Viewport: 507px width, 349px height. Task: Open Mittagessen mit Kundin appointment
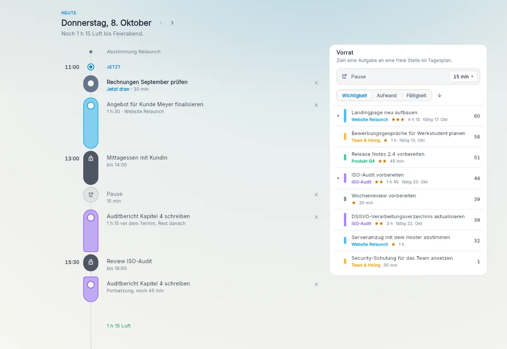[137, 158]
